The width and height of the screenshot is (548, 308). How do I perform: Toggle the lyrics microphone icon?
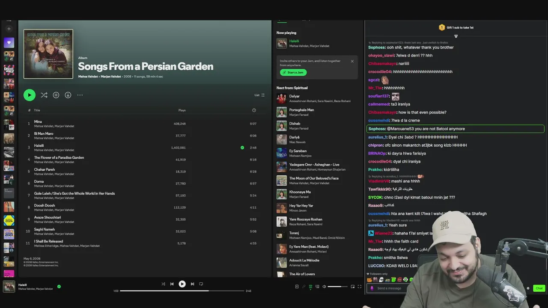point(304,287)
